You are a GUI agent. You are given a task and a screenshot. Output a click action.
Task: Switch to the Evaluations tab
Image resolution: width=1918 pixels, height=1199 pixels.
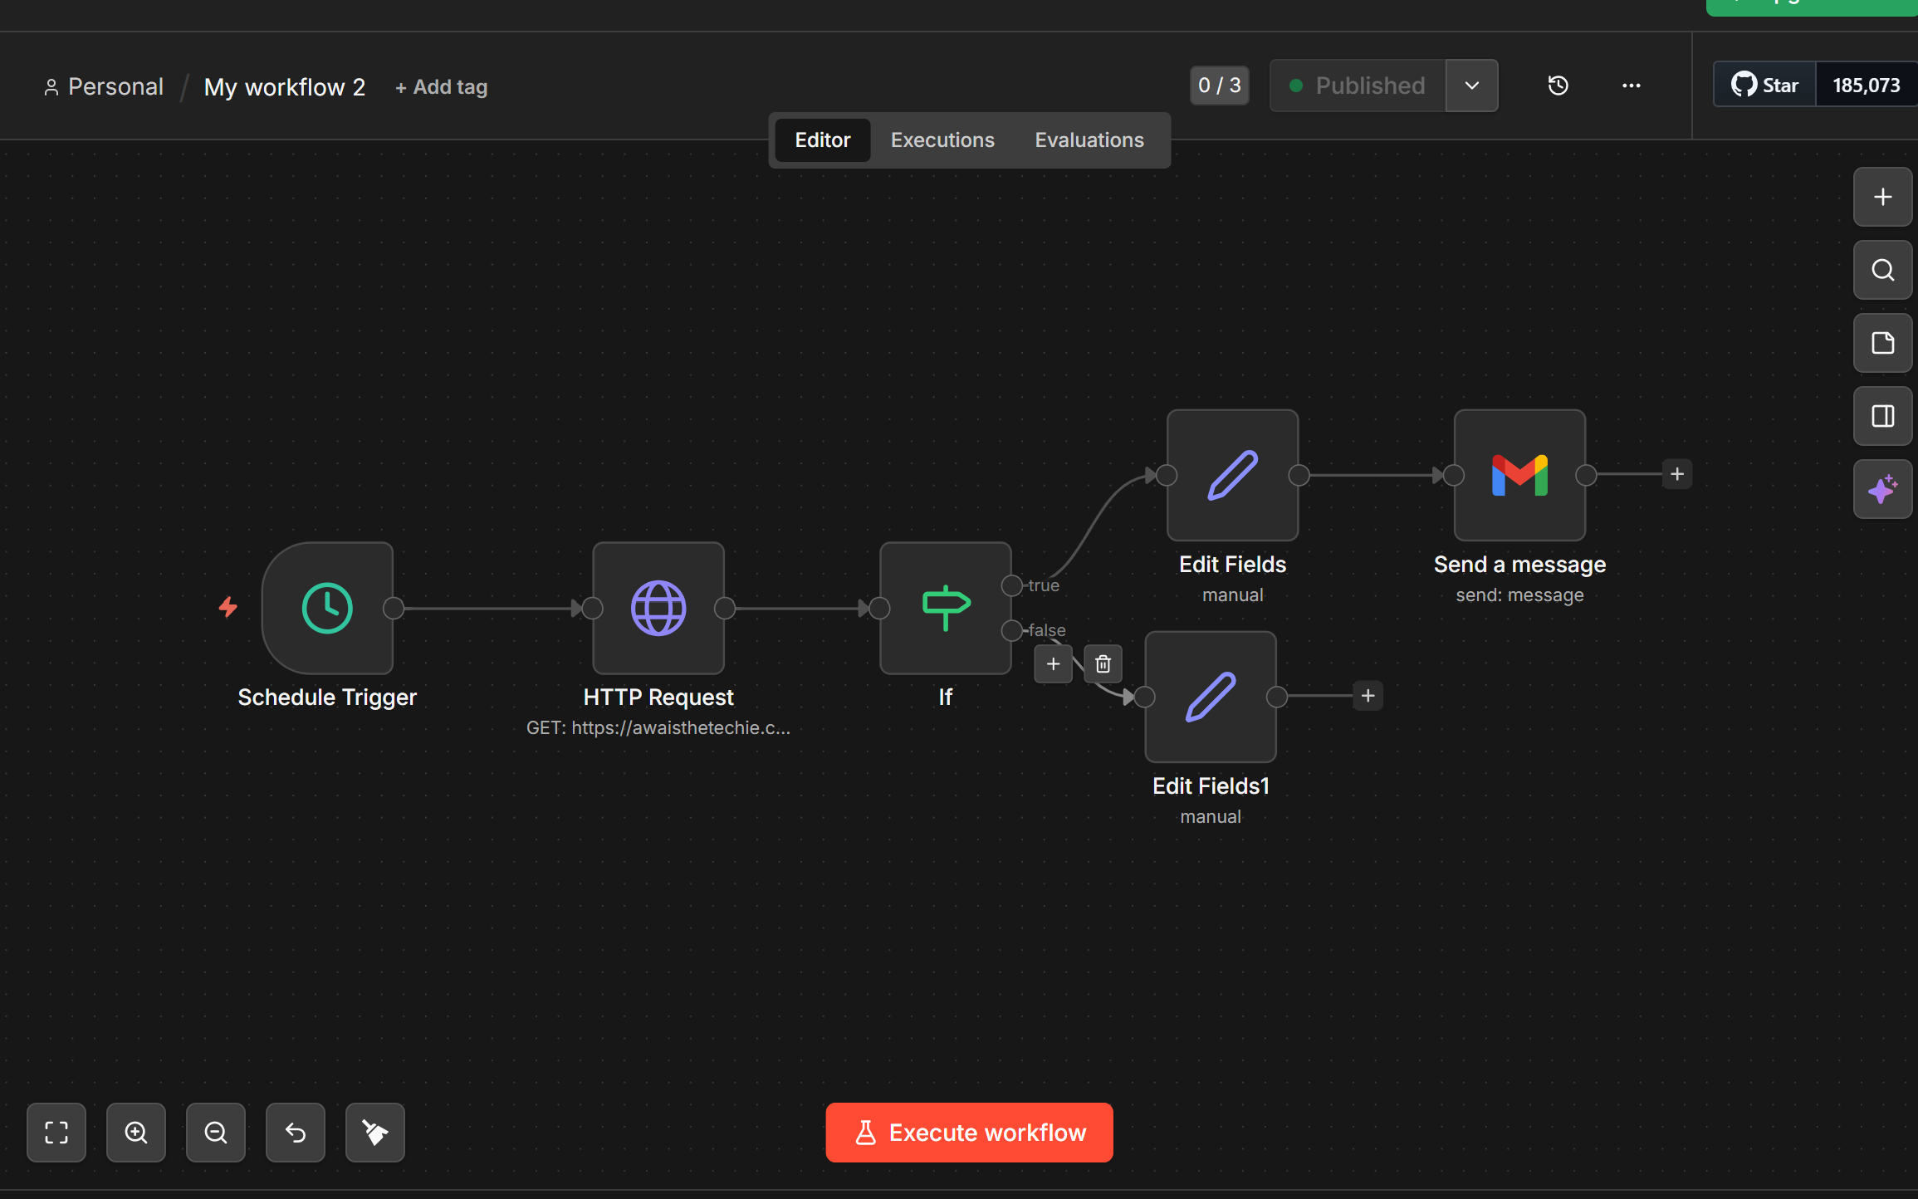[x=1089, y=139]
